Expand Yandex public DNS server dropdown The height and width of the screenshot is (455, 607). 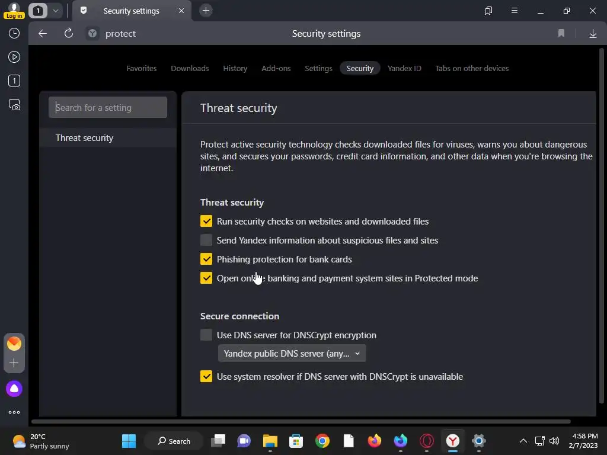click(292, 354)
